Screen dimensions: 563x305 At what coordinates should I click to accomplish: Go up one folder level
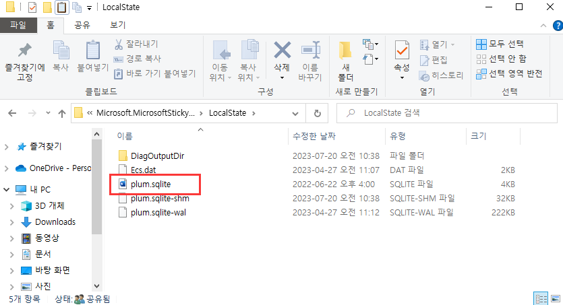[x=62, y=114]
